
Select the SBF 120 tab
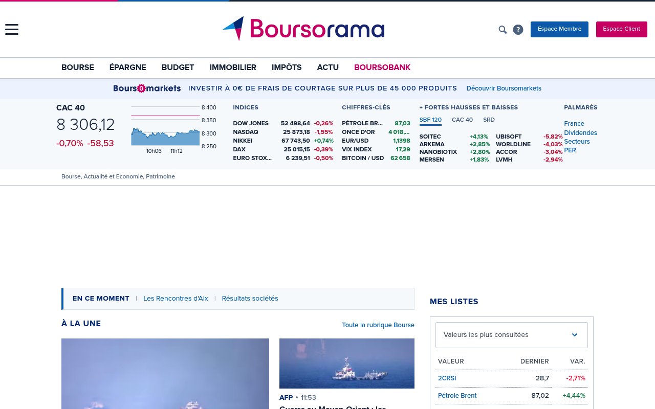tap(430, 120)
